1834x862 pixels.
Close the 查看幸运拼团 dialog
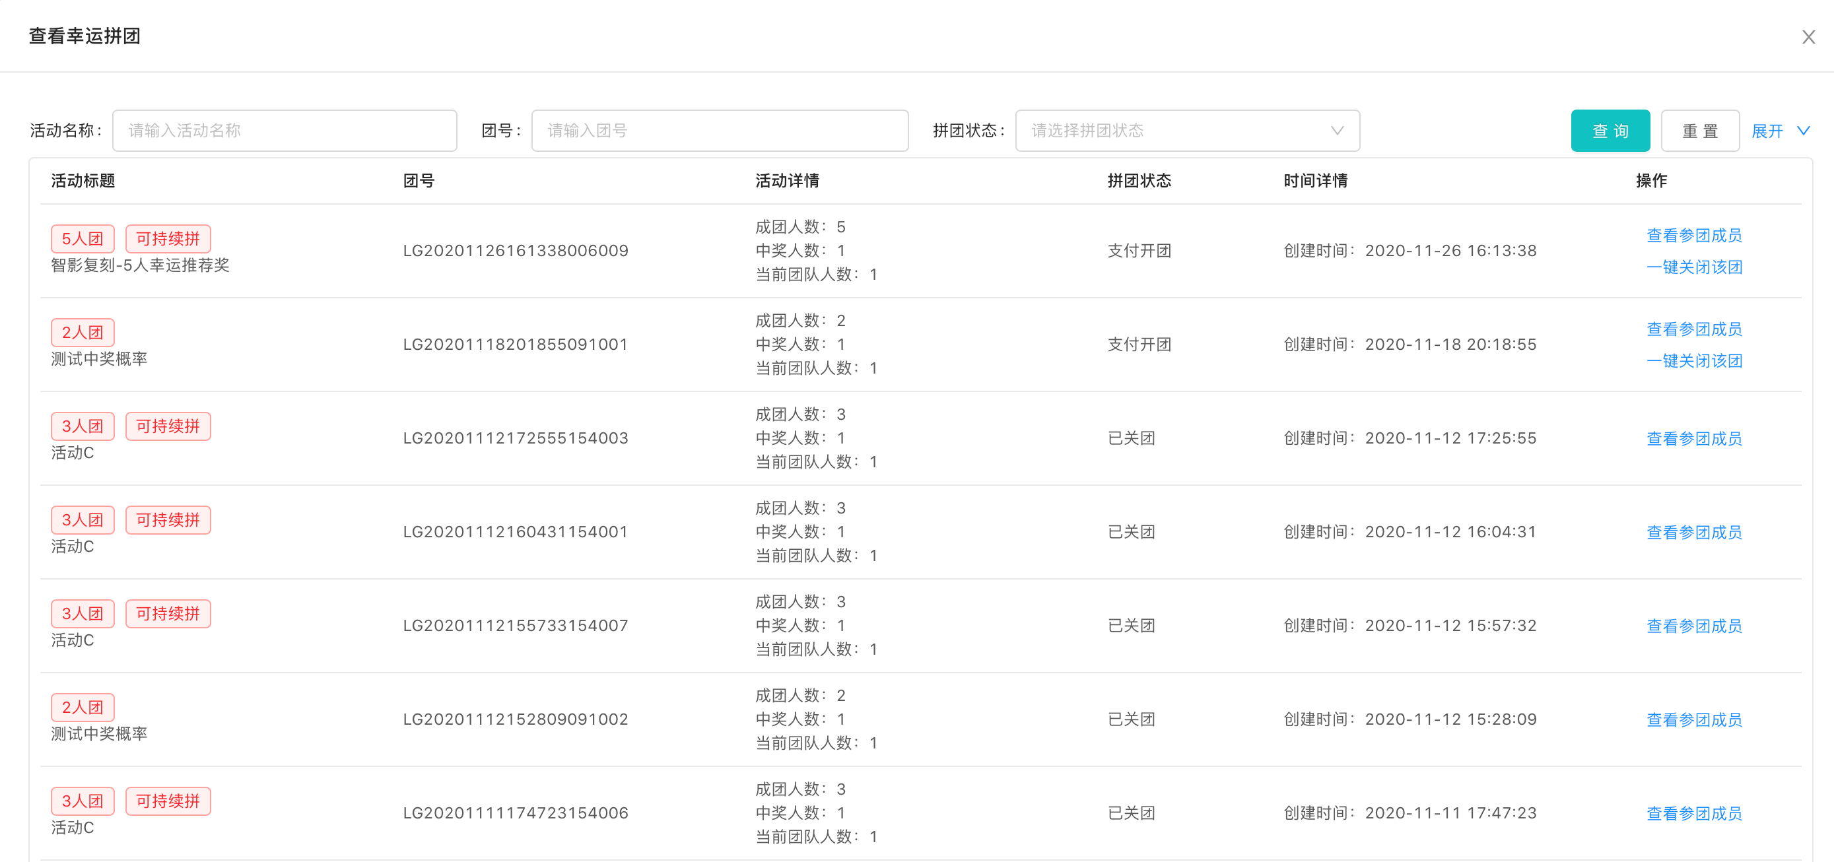click(x=1808, y=37)
